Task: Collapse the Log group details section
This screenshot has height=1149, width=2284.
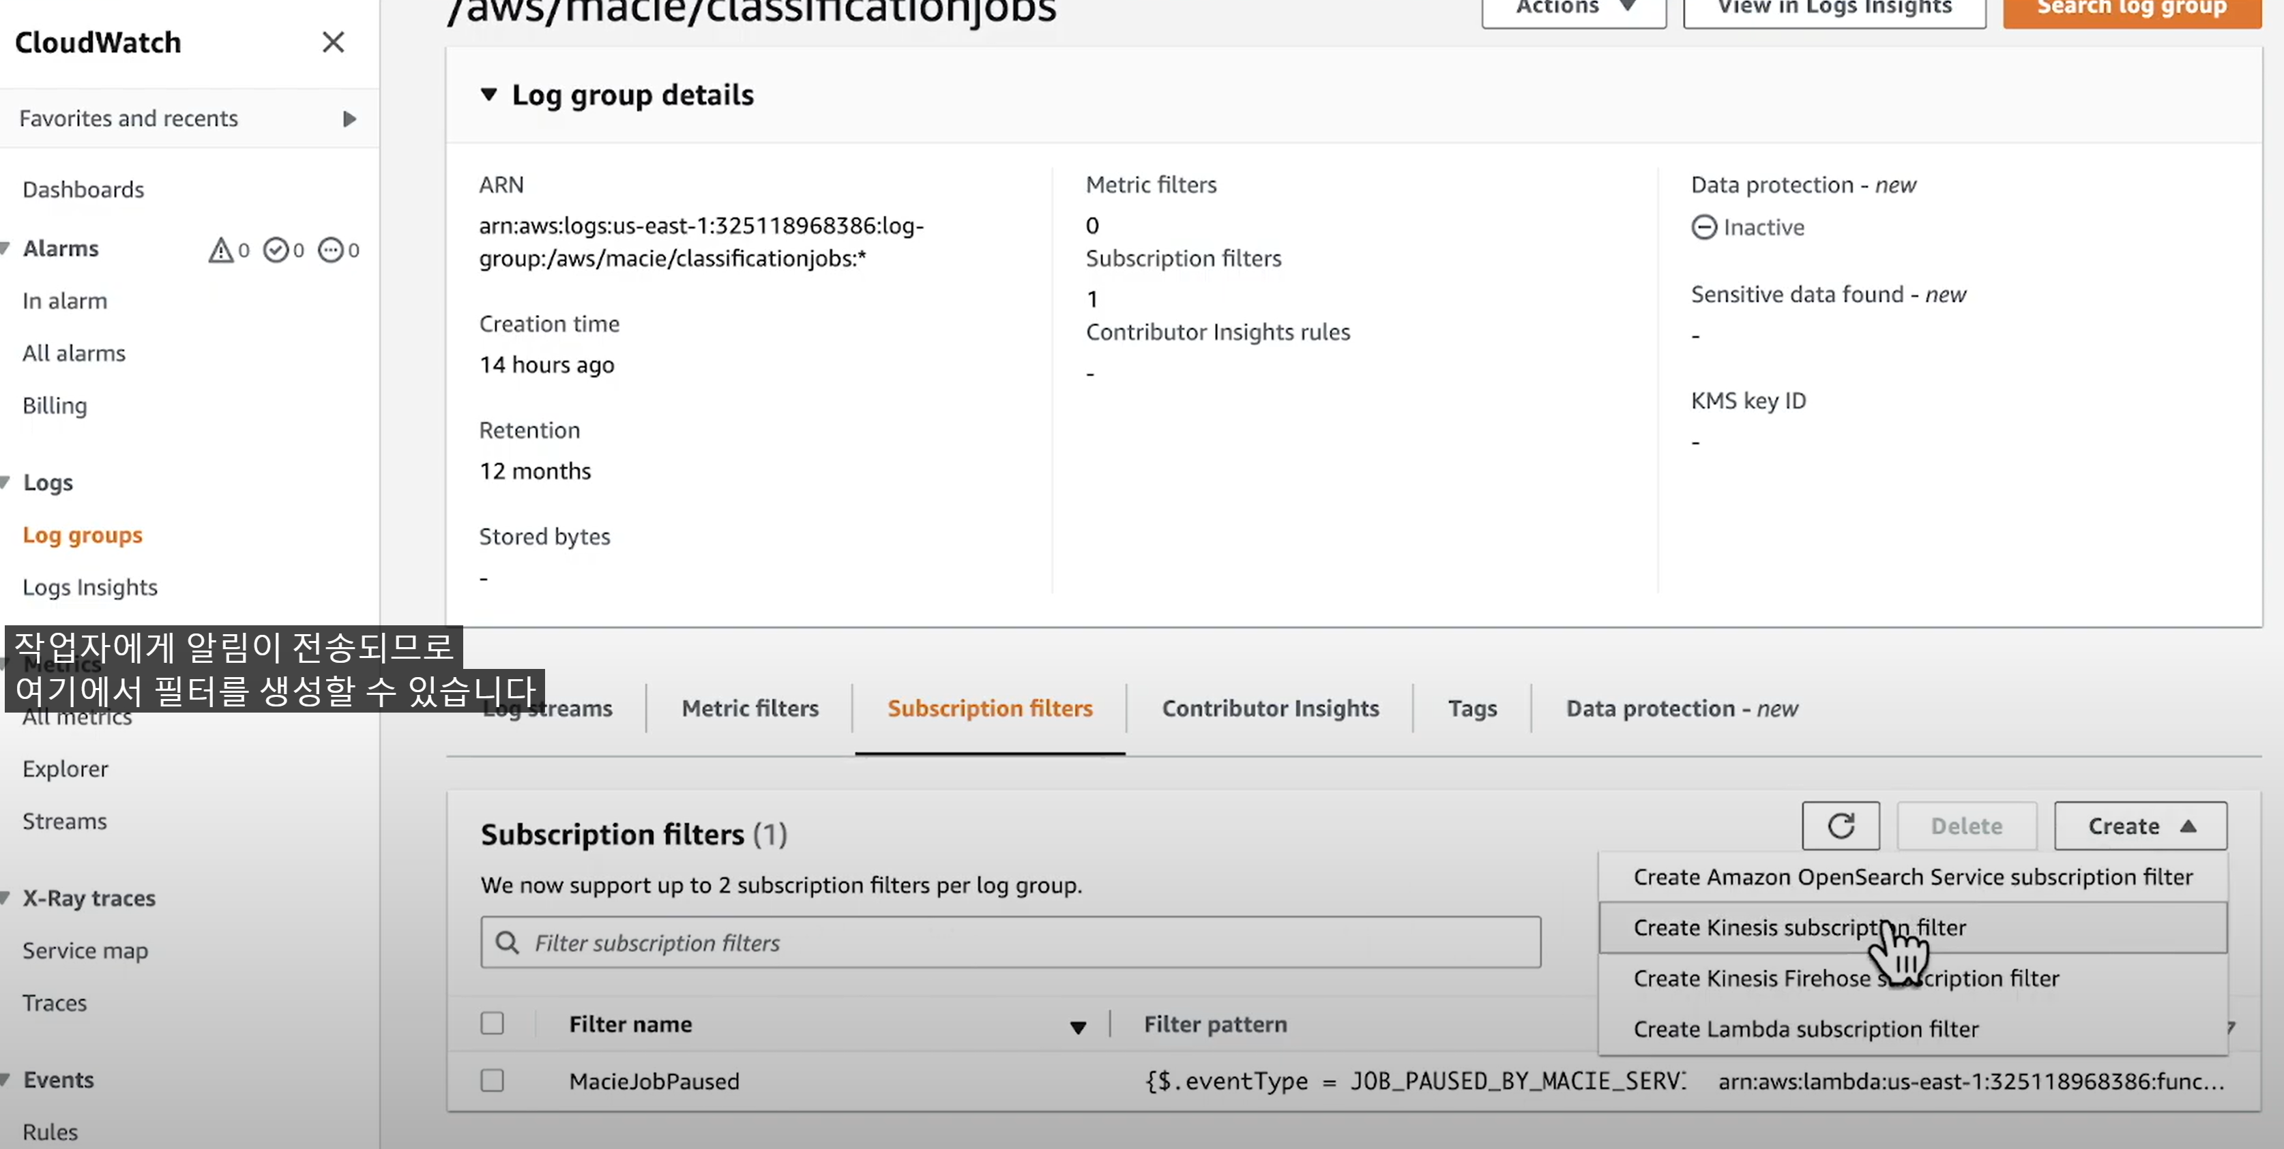Action: 488,94
